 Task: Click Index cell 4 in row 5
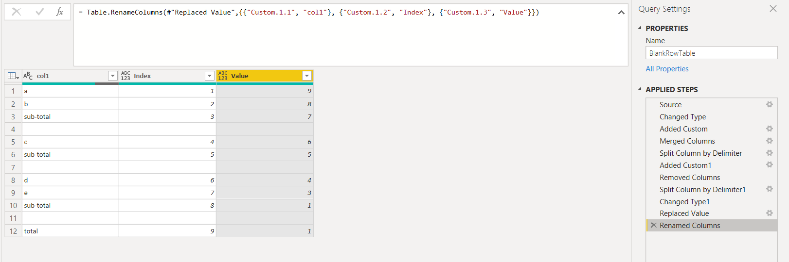(168, 142)
